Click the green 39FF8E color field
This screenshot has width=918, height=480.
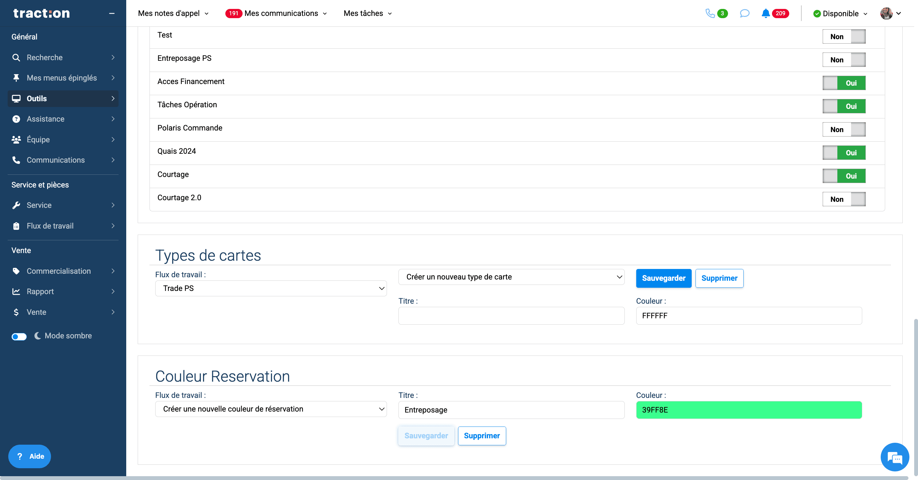749,410
